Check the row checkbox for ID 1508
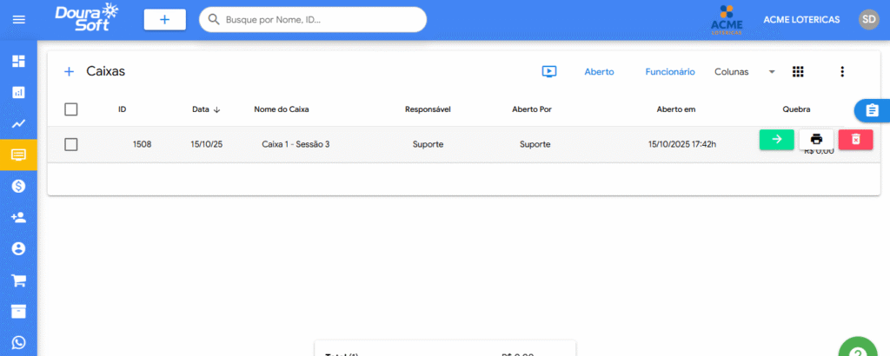Image resolution: width=890 pixels, height=356 pixels. (x=71, y=144)
